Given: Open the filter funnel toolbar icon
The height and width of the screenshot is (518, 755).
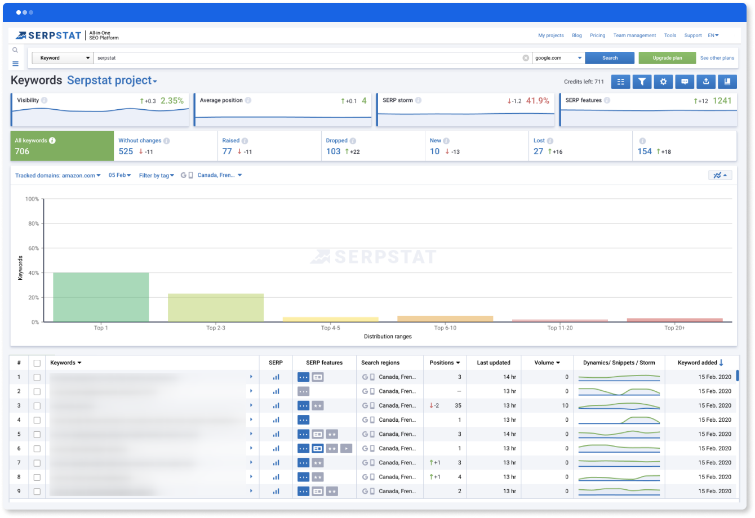Looking at the screenshot, I should pos(642,82).
